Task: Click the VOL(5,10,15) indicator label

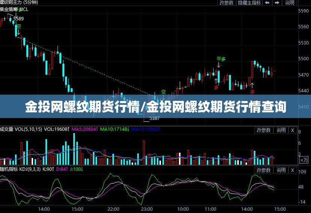Action: click(x=28, y=129)
